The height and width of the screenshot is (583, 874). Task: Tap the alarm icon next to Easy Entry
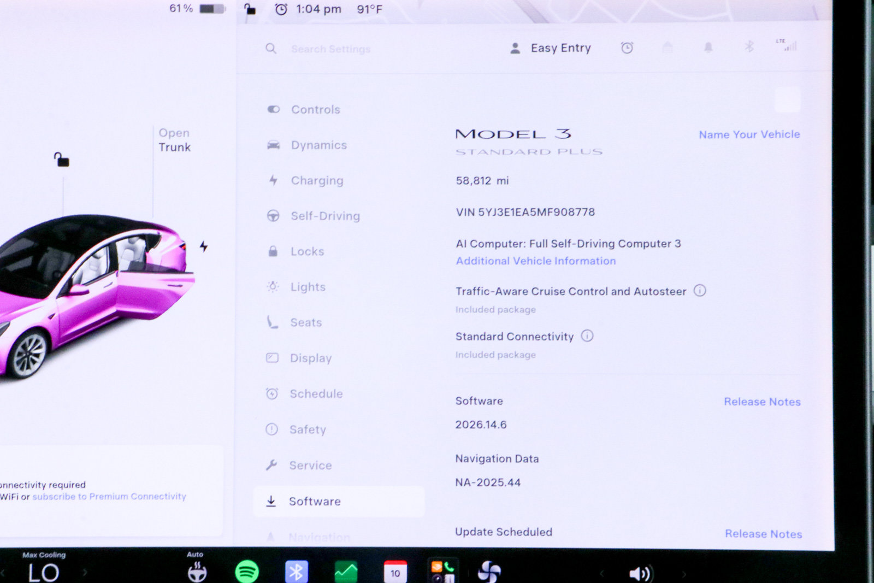pyautogui.click(x=627, y=48)
